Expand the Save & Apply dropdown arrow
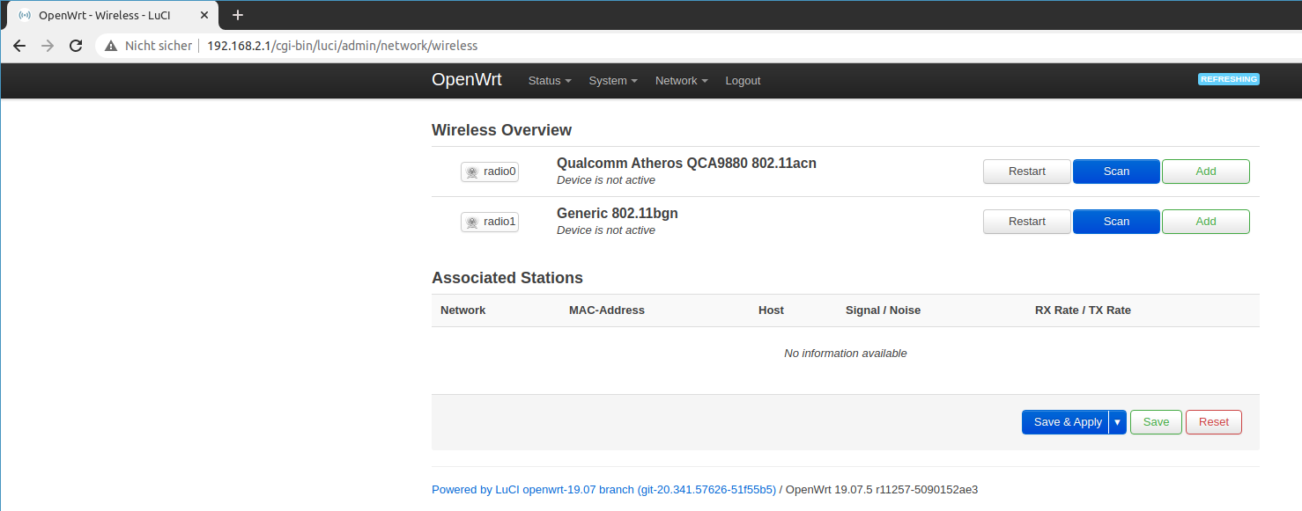Viewport: 1302px width, 511px height. [1117, 422]
